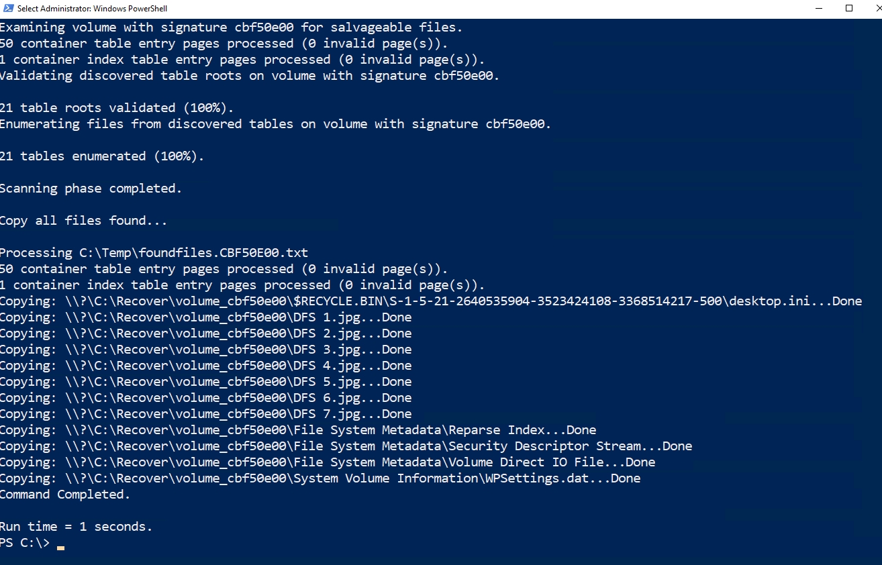Click the DFS 1.jpg copy line
882x565 pixels.
(x=205, y=317)
